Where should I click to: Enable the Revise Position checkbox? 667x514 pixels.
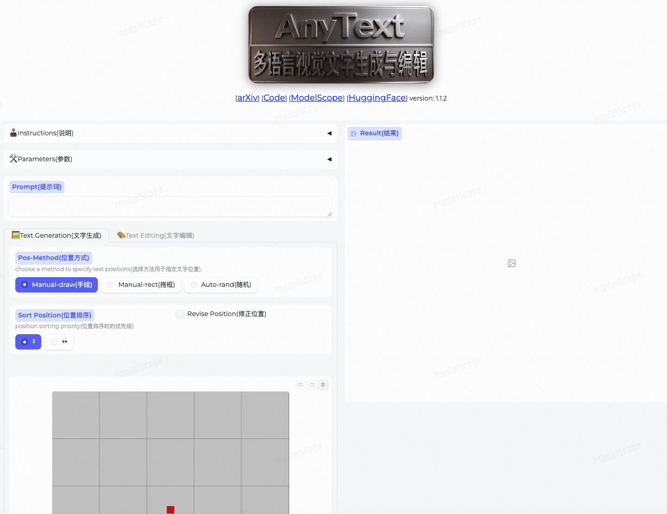coord(180,314)
